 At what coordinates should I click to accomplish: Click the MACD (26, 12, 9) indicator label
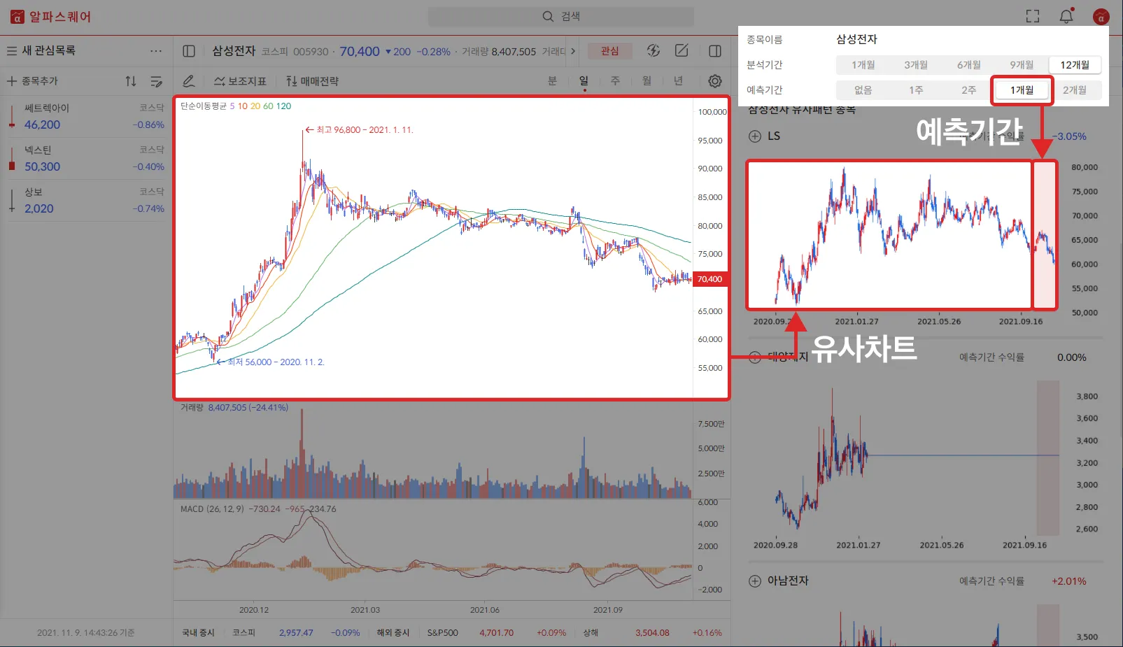[x=212, y=509]
